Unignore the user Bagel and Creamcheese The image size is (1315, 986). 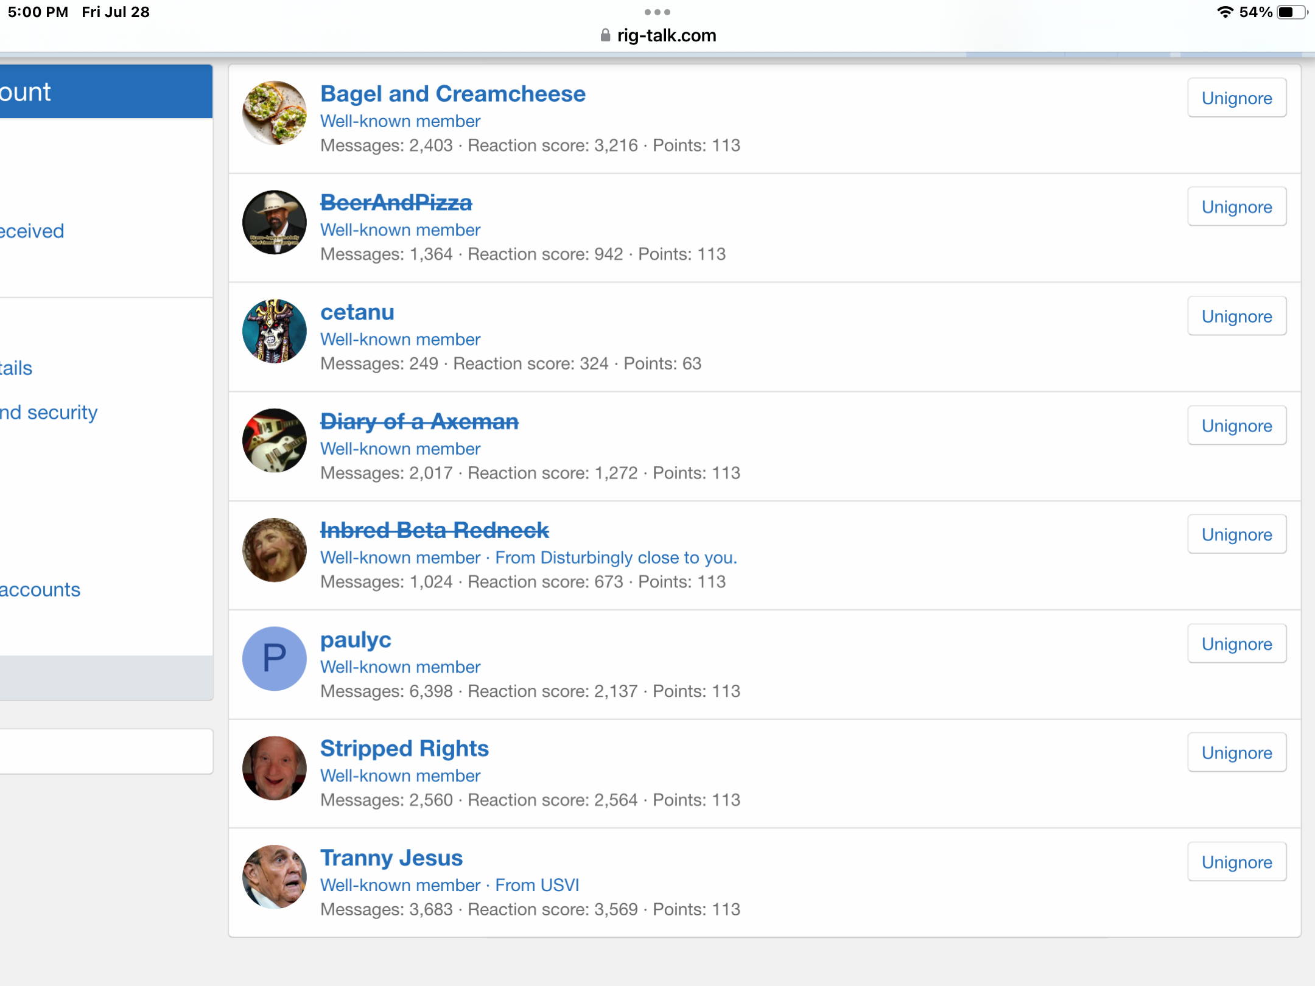[1236, 98]
